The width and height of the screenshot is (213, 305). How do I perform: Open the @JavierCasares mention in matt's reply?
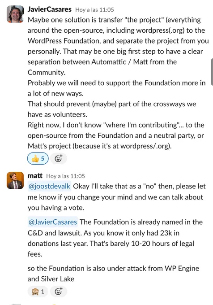click(53, 222)
